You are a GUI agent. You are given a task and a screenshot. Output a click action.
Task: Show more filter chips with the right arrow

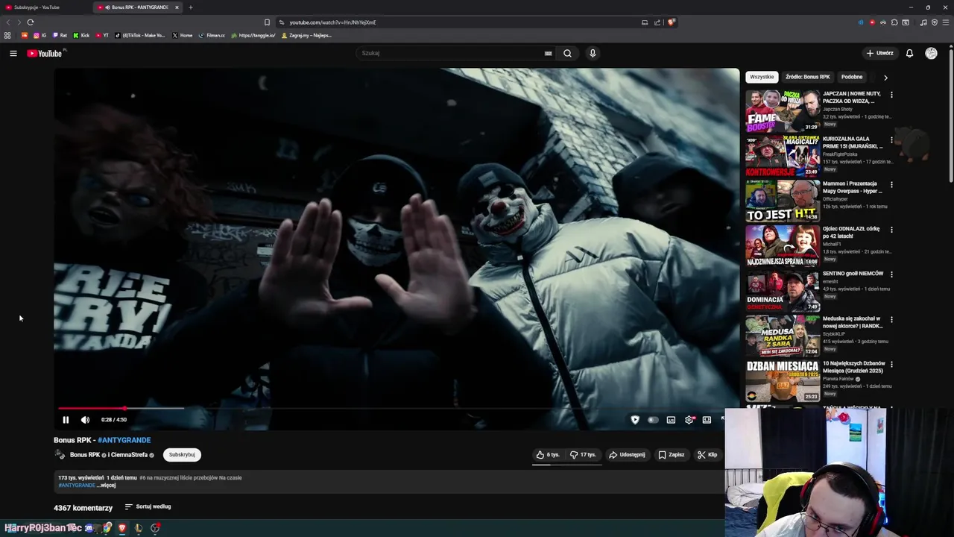(885, 78)
